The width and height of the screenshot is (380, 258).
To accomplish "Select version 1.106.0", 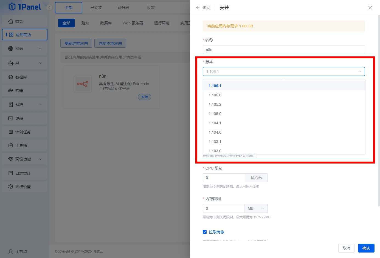I will [284, 95].
